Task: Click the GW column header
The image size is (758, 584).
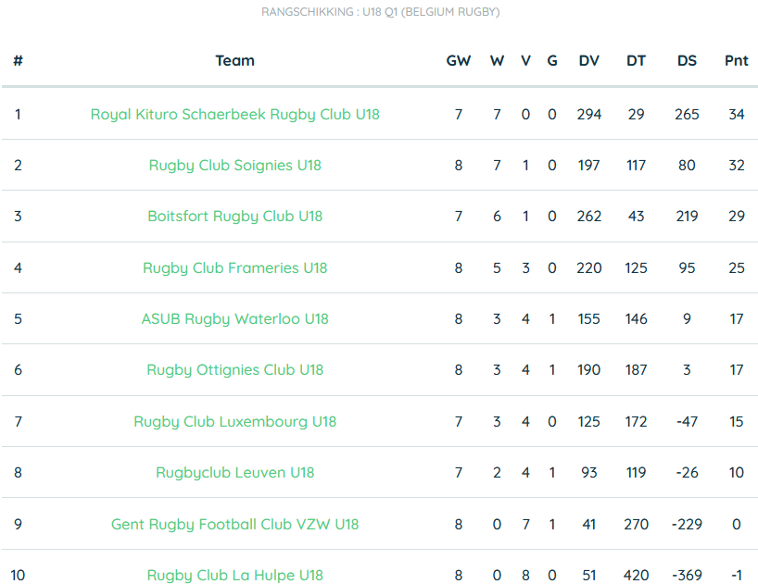Action: (x=459, y=60)
